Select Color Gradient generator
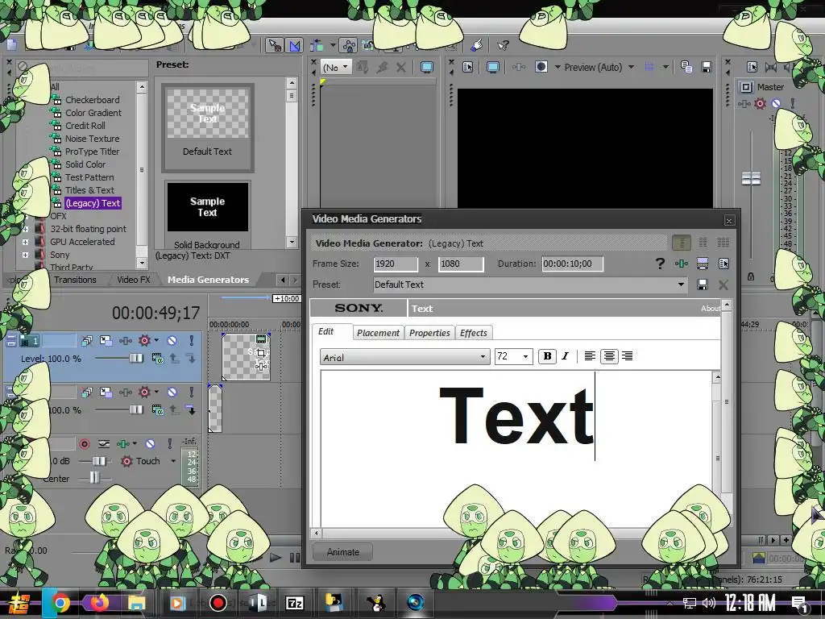 (93, 113)
